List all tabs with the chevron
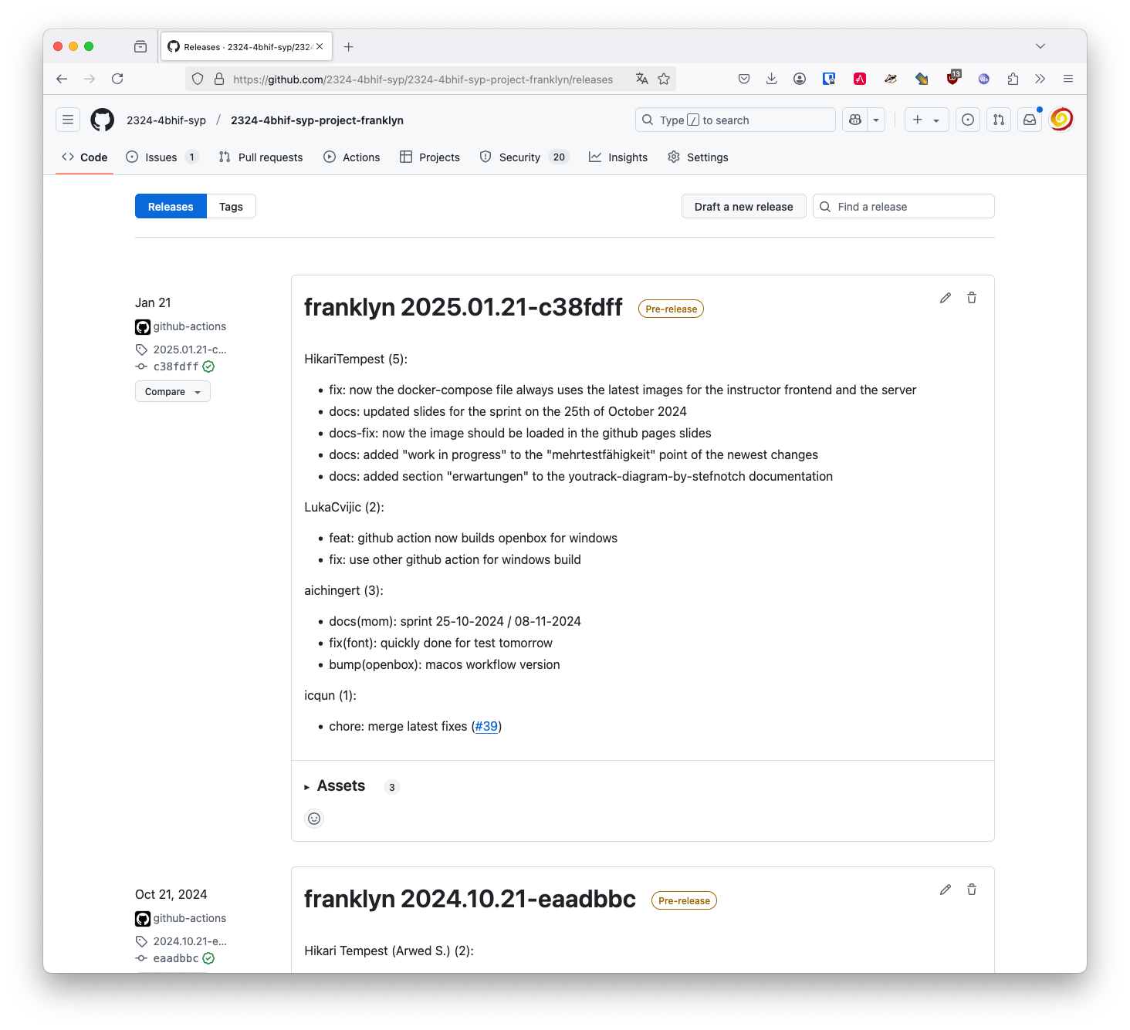Viewport: 1130px width, 1030px height. click(x=1040, y=46)
